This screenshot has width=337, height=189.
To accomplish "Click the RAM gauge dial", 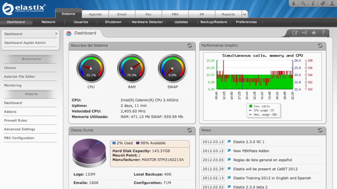I will click(x=132, y=68).
